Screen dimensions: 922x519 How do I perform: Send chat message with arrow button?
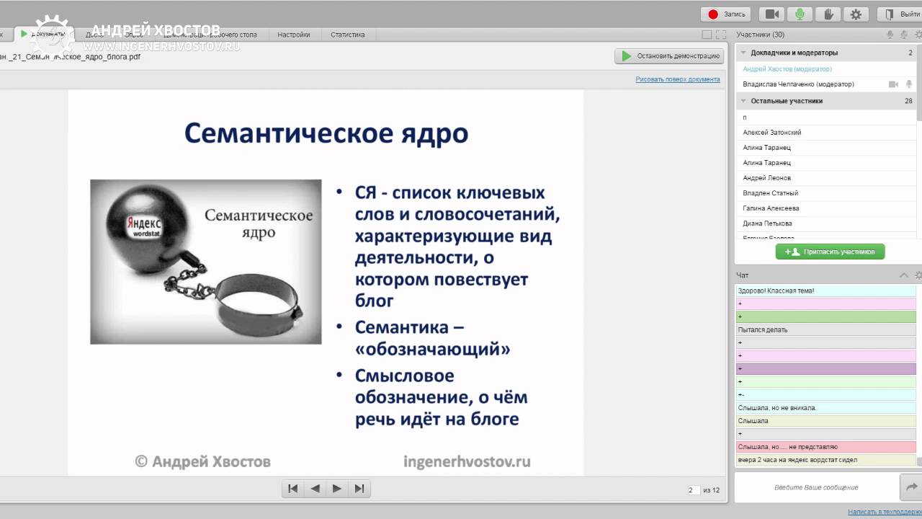[x=911, y=487]
